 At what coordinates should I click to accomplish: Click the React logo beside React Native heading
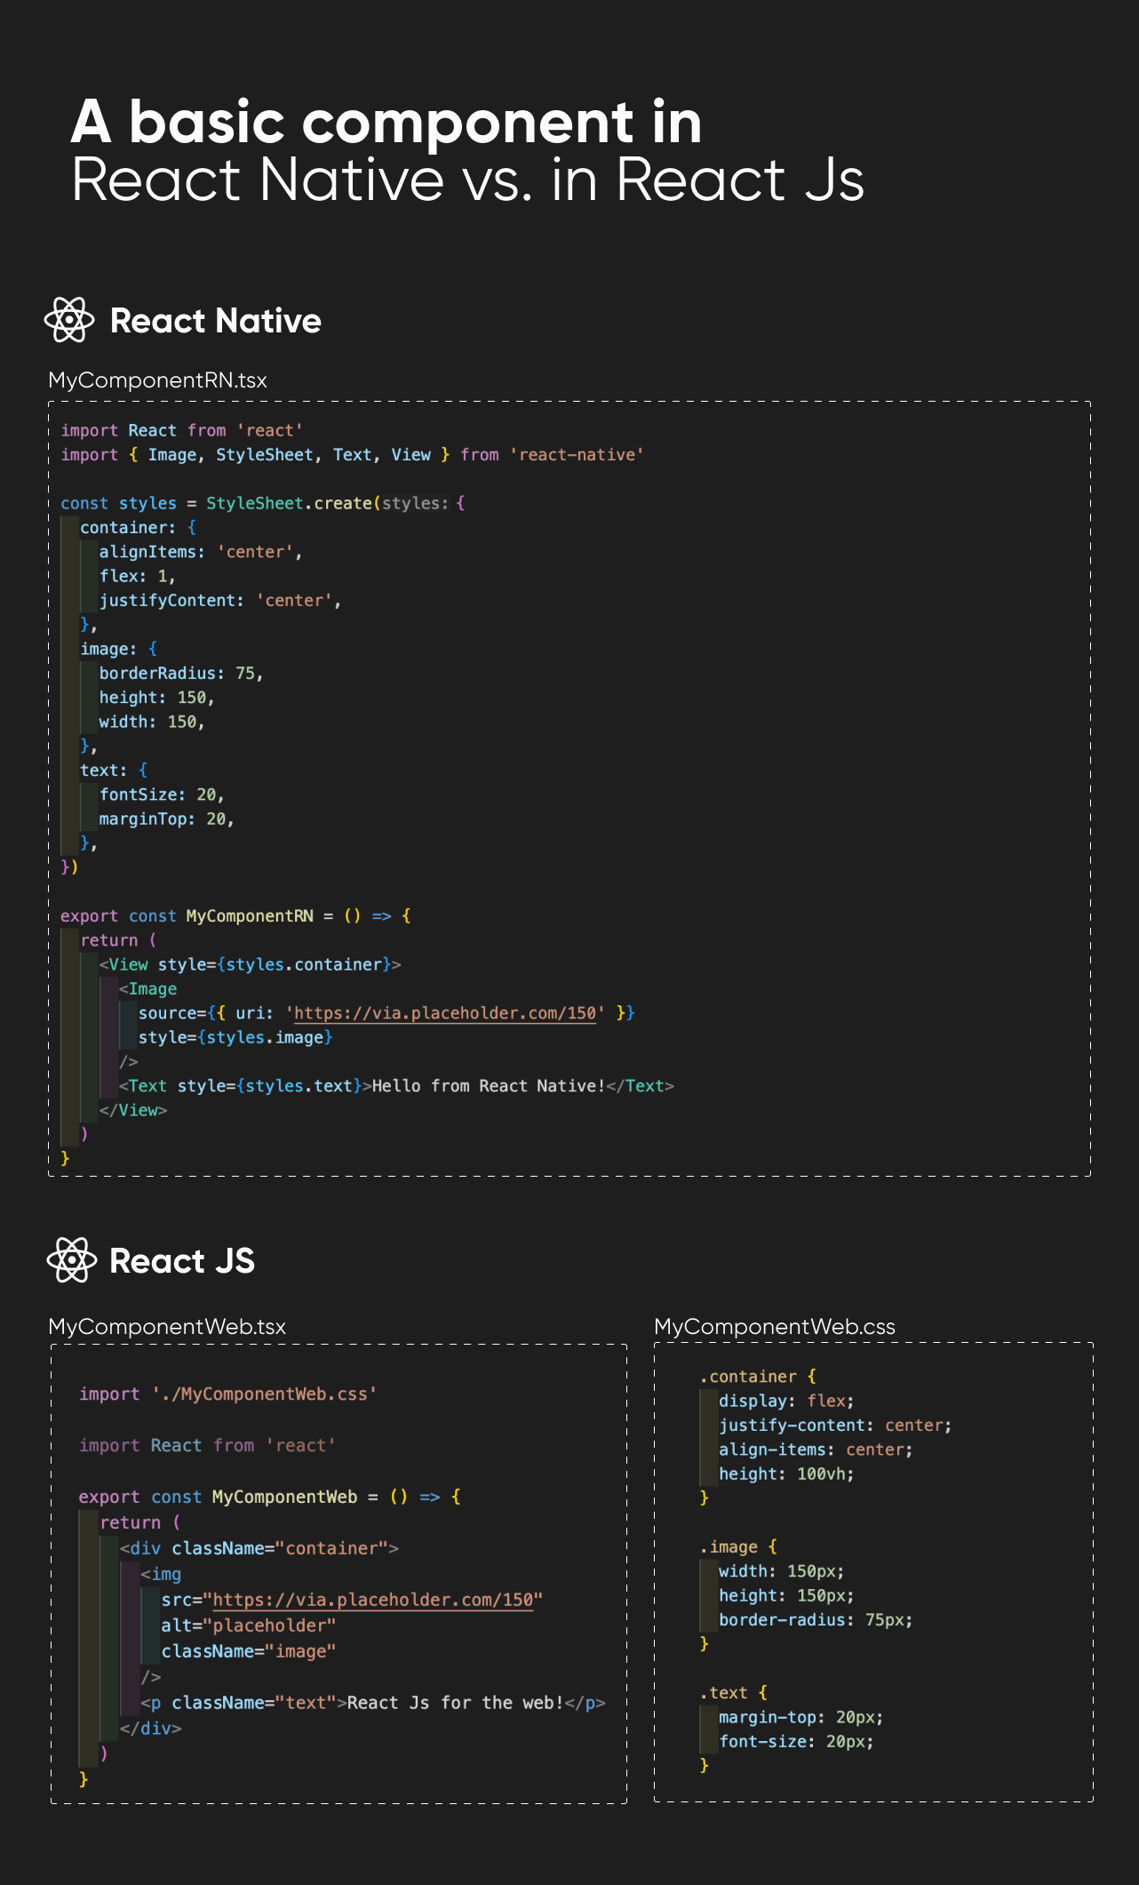pos(69,320)
